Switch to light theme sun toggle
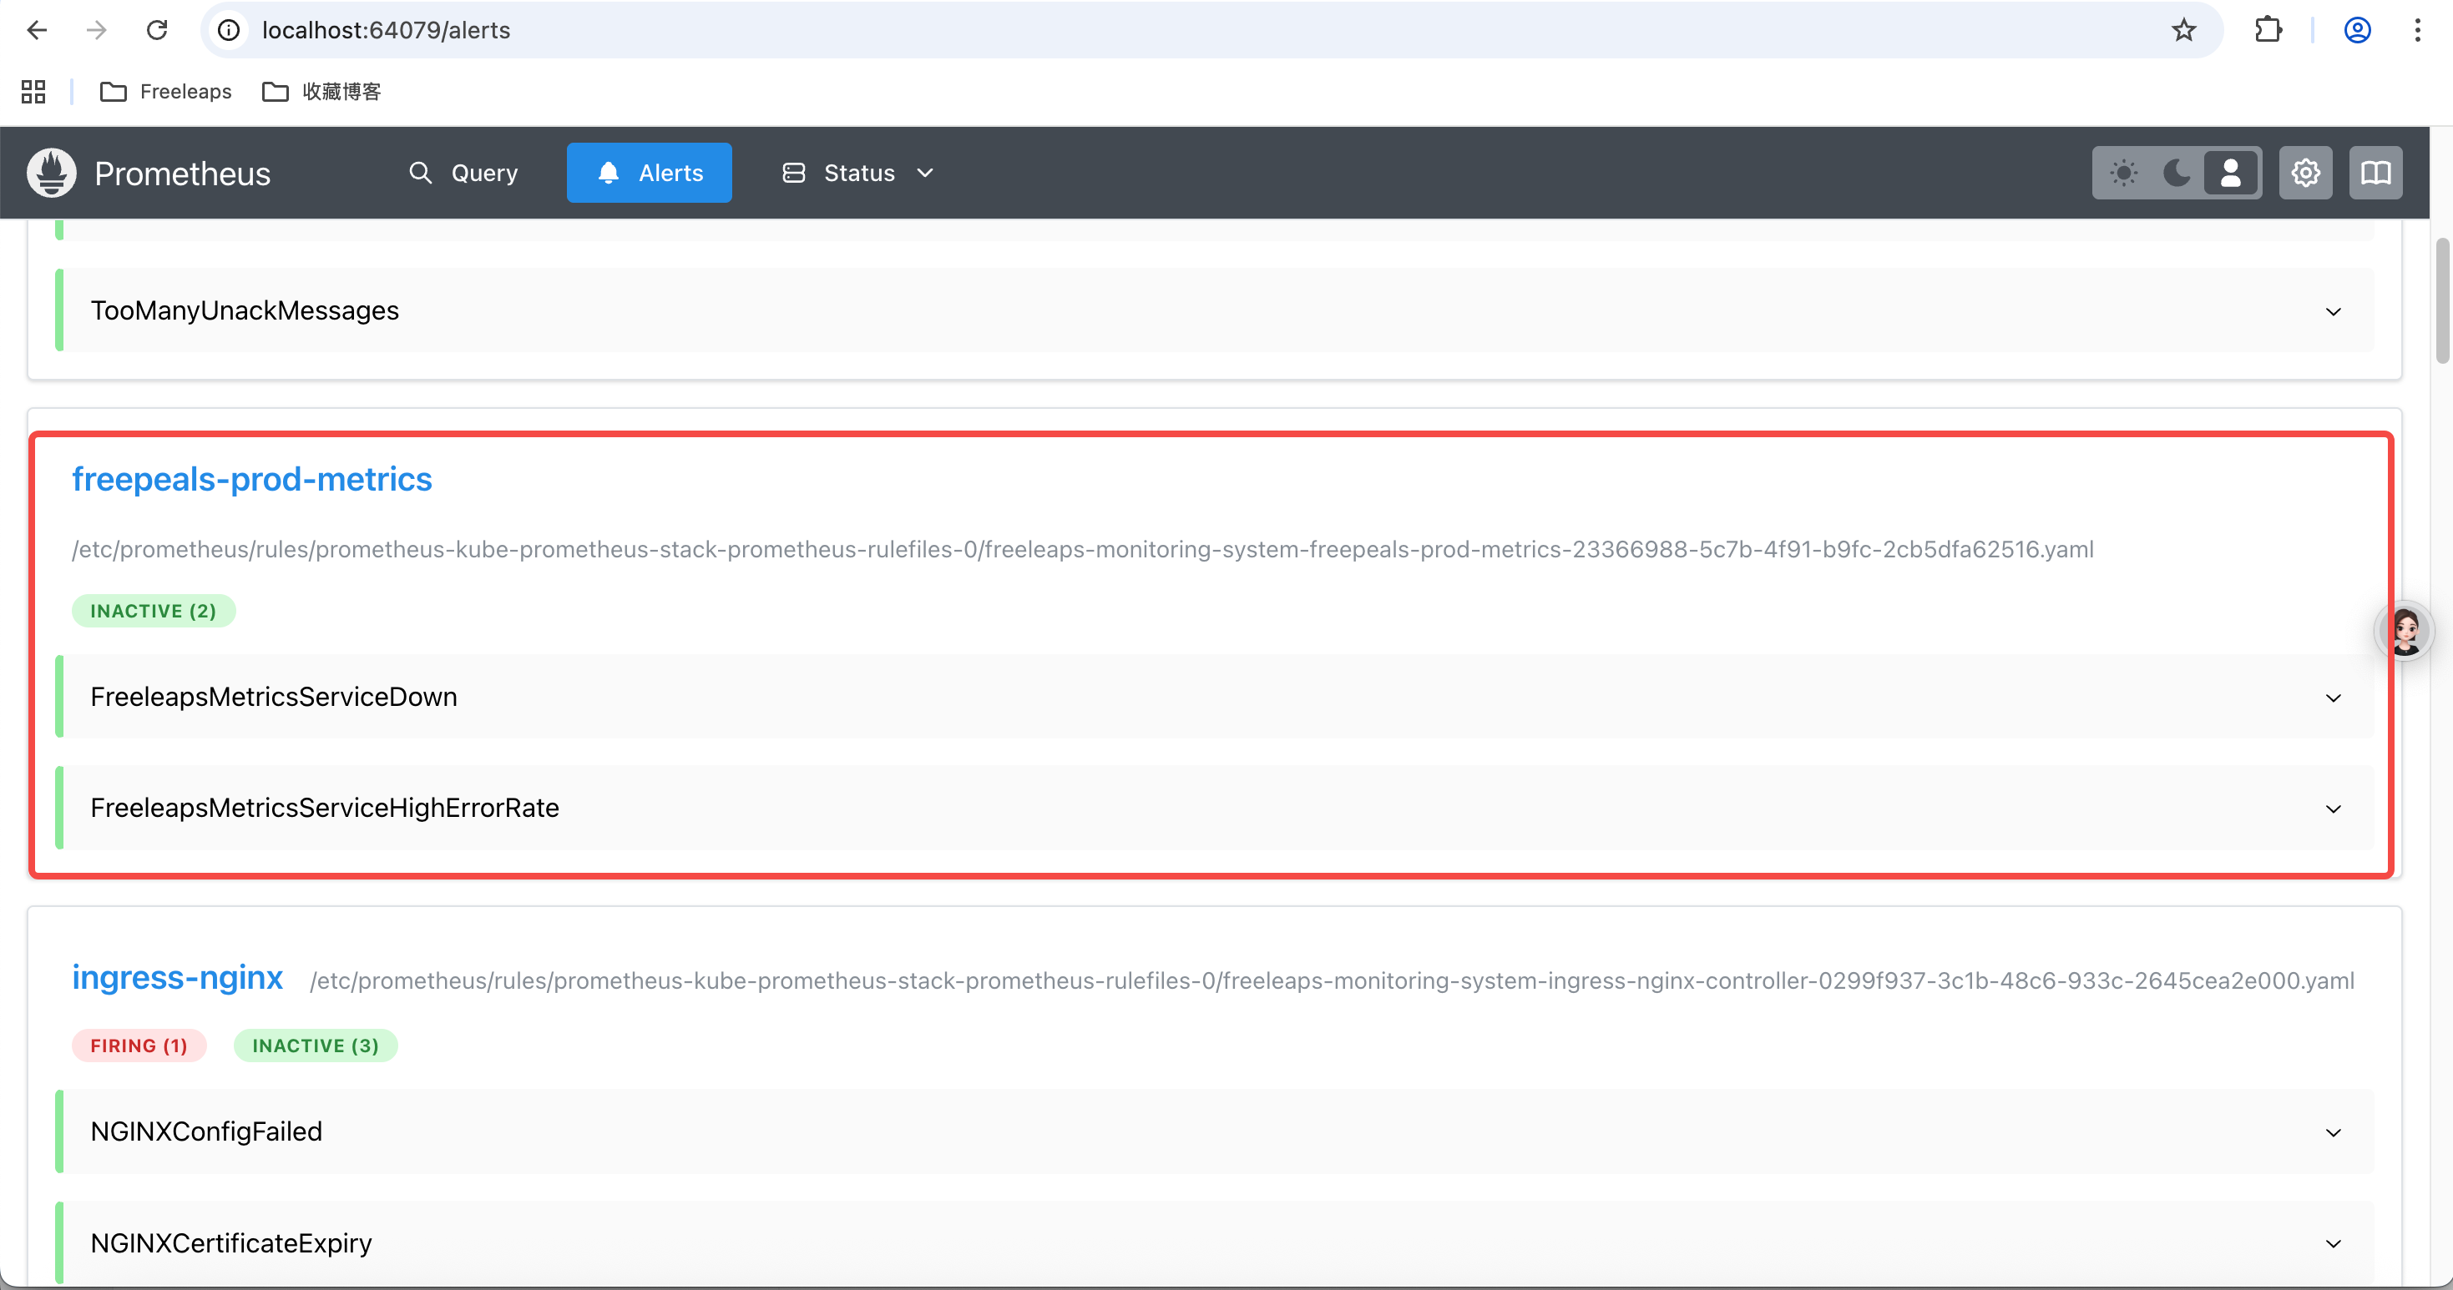Screen dimensions: 2453x1290 (2123, 174)
